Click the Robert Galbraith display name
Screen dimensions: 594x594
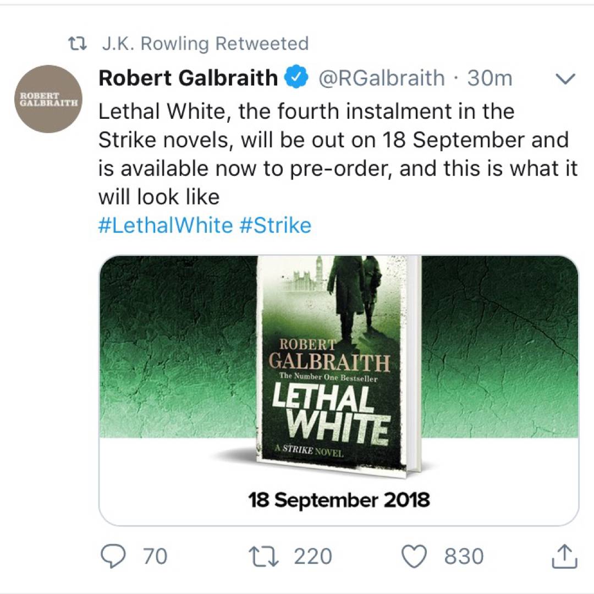(x=188, y=78)
